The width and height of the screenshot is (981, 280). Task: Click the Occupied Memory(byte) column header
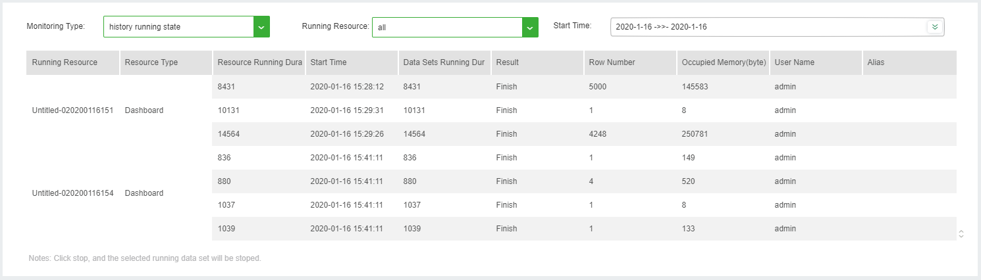coord(723,62)
